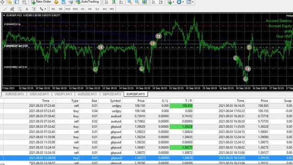Open the AUDUSD,M15 chart tab
This screenshot has height=165, width=293.
coord(87,94)
